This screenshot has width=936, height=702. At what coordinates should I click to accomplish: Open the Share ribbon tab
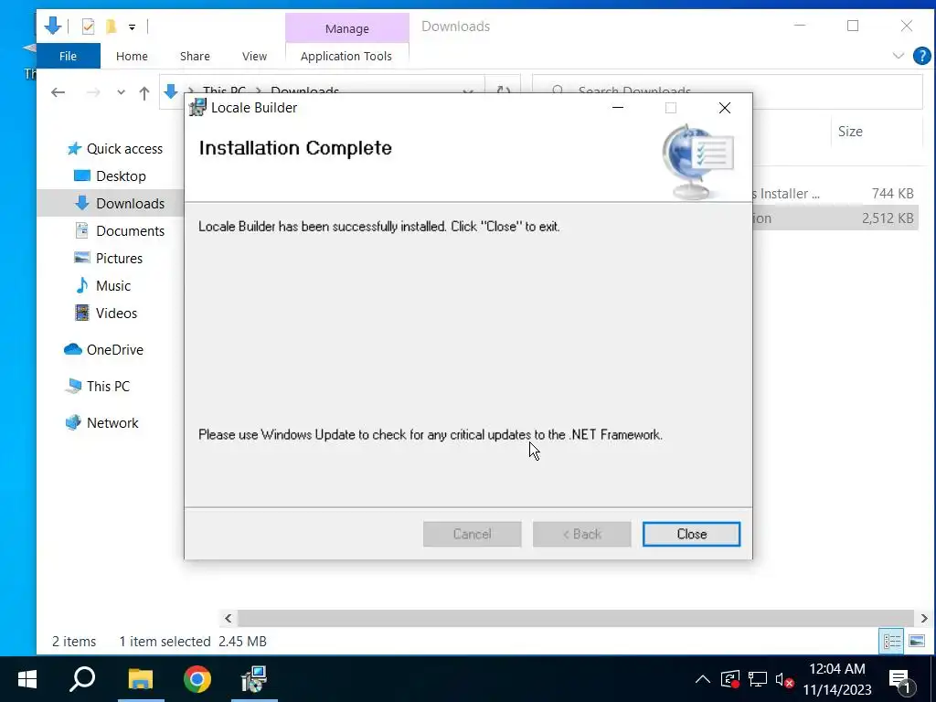(195, 56)
